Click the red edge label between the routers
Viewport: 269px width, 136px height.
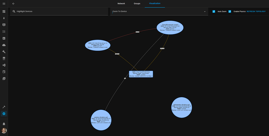tap(137, 32)
